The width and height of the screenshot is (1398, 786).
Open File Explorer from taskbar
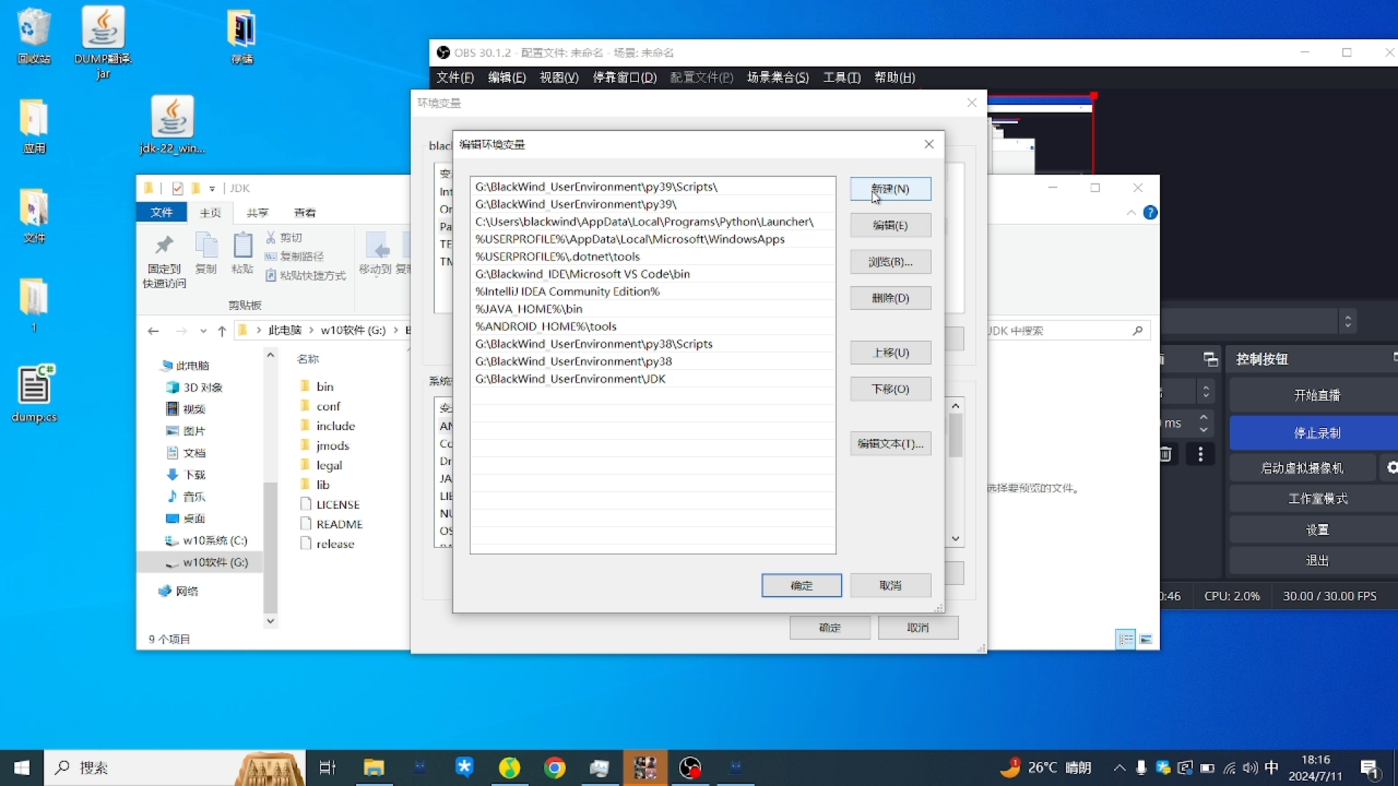click(374, 767)
